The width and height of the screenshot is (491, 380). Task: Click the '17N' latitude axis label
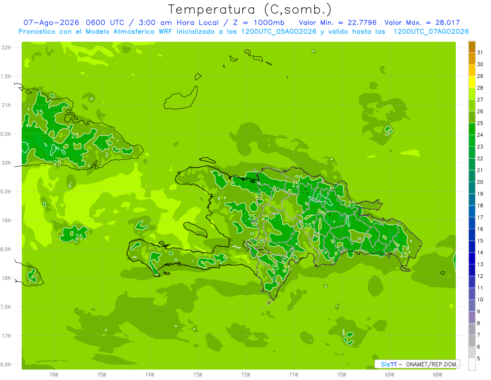[x=6, y=336]
